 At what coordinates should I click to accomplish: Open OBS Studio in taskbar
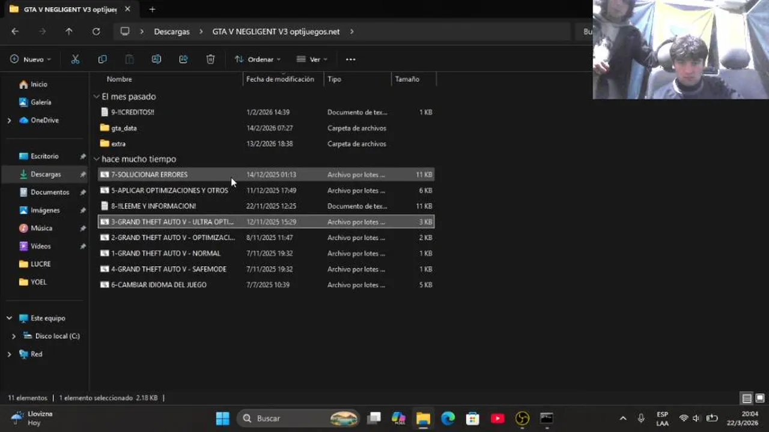522,418
